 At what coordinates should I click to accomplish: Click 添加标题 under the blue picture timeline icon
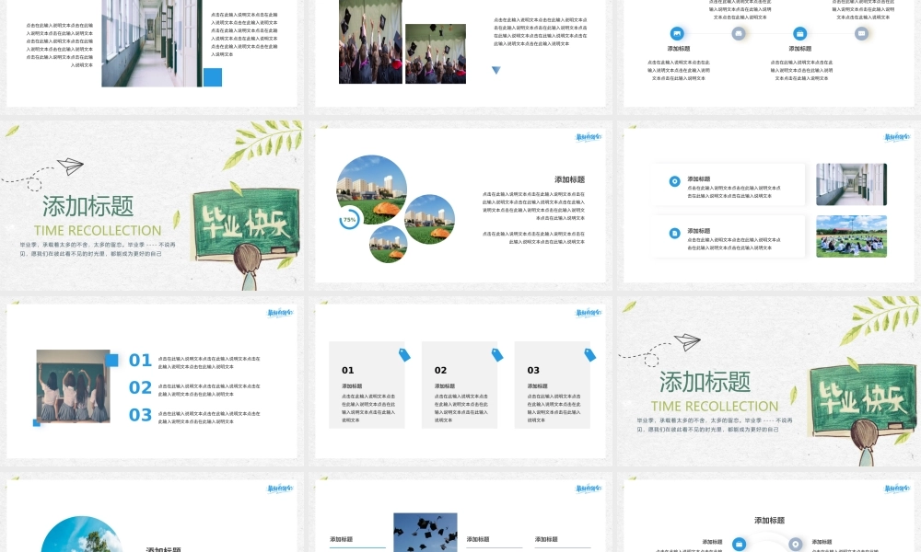click(x=679, y=49)
